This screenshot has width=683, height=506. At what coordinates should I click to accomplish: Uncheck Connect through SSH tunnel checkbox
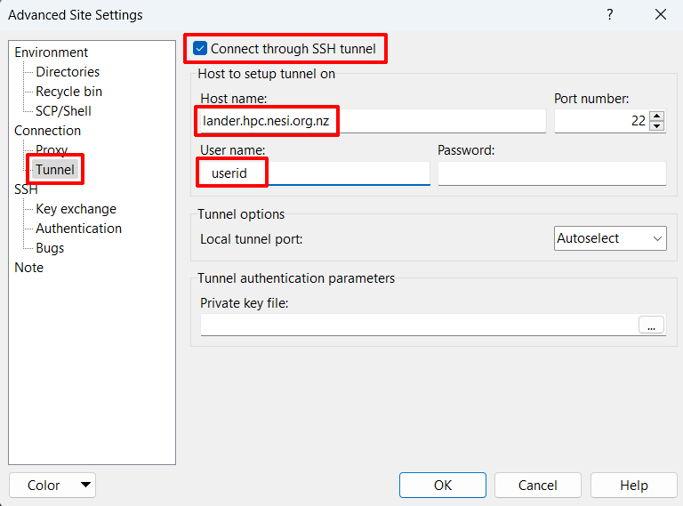pyautogui.click(x=200, y=49)
